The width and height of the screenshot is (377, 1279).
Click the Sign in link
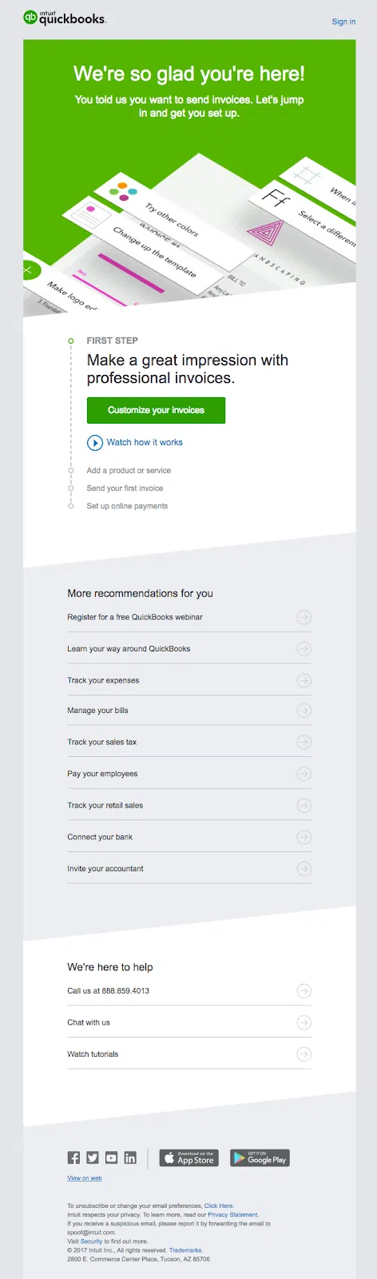[343, 22]
